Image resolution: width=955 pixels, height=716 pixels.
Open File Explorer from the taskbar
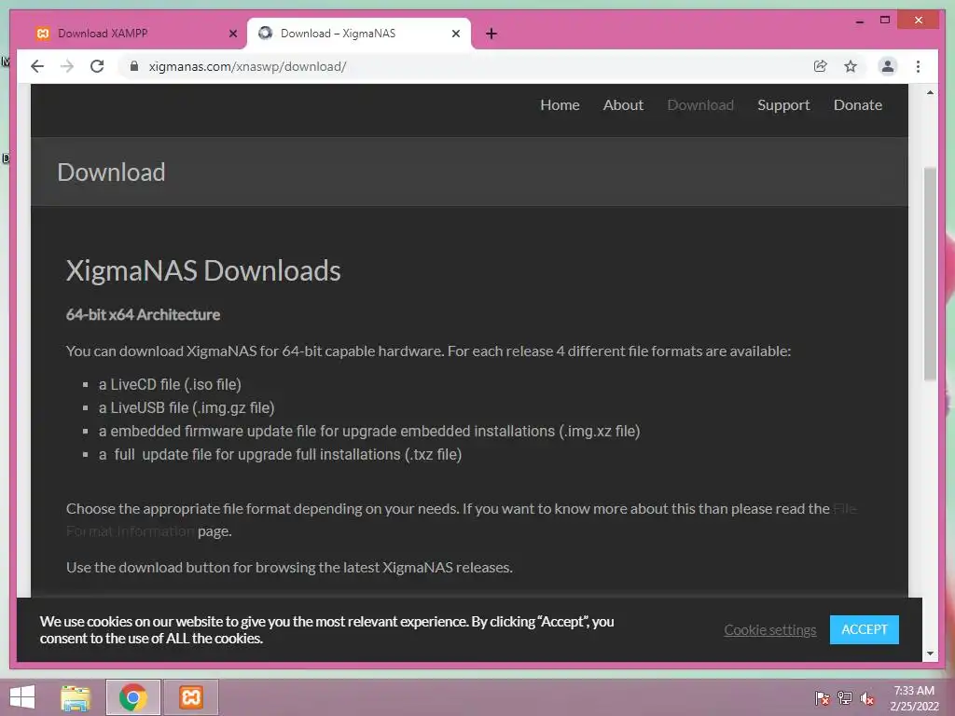(76, 697)
